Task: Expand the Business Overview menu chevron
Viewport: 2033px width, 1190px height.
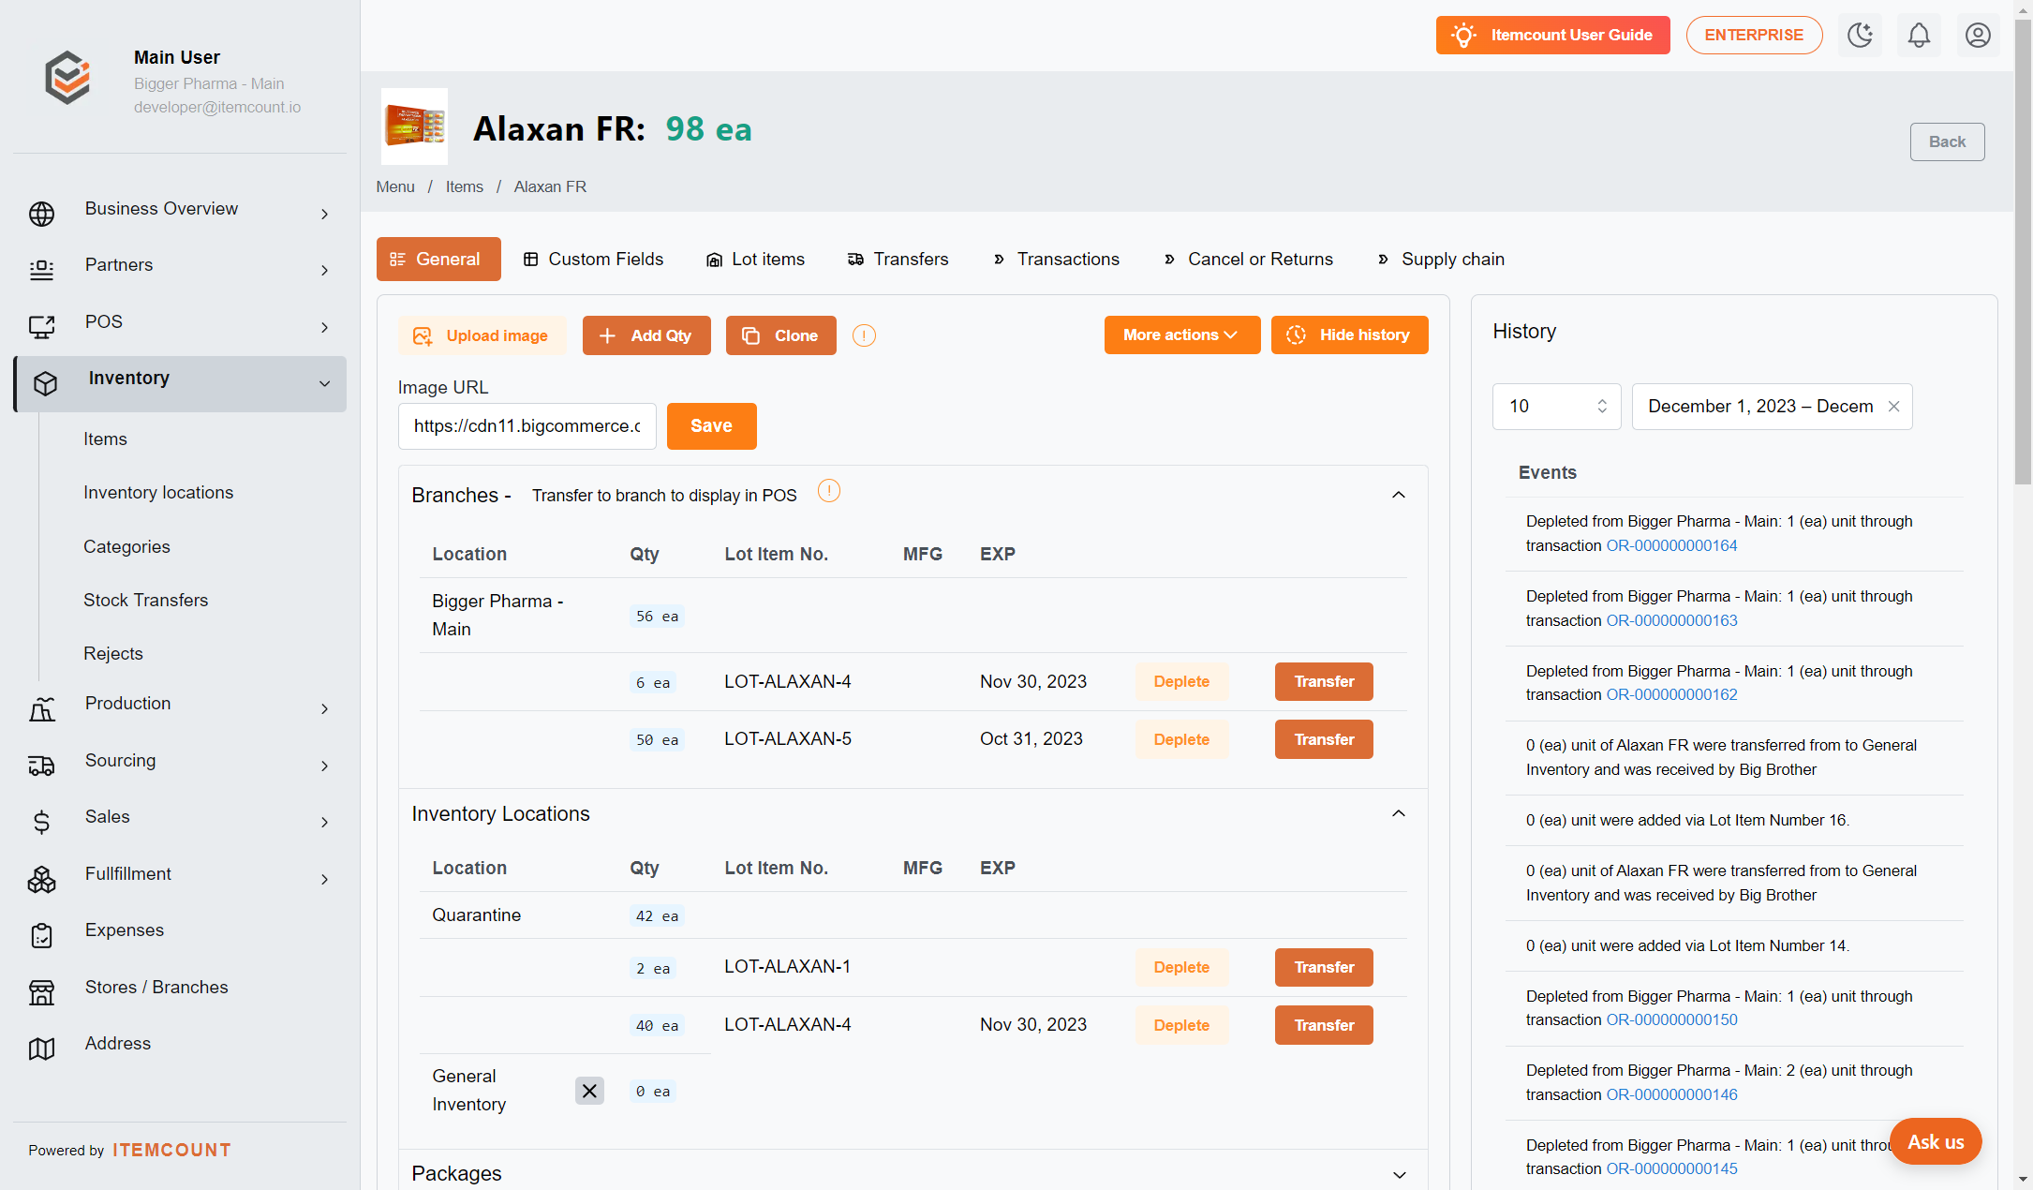Action: coord(324,215)
